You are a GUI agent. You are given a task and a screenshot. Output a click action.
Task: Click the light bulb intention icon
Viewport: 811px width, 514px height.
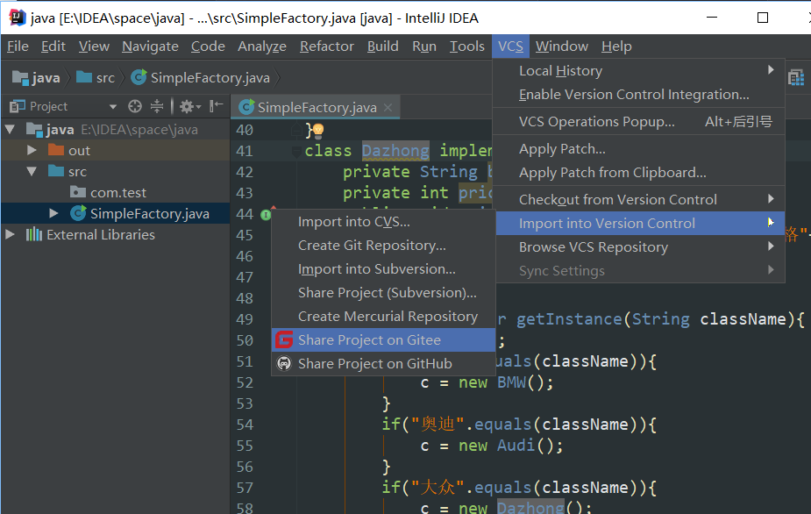(x=318, y=130)
